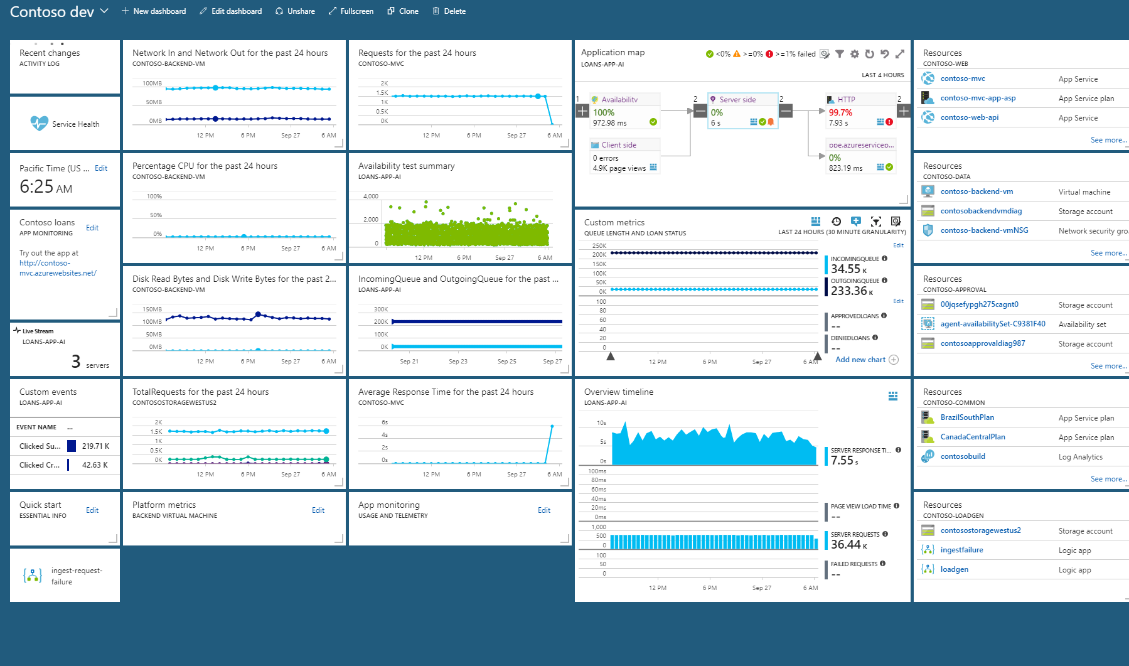Open the contoso-mvc.azurewebsites.net link

(x=58, y=268)
